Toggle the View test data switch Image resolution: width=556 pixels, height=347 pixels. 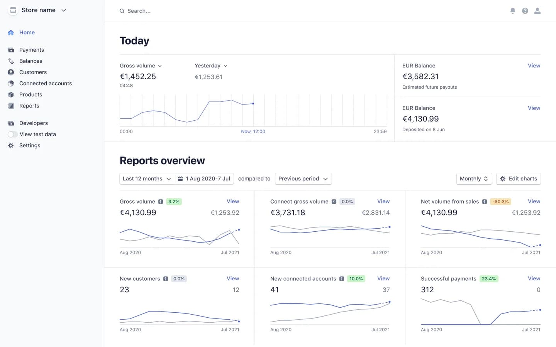coord(13,135)
